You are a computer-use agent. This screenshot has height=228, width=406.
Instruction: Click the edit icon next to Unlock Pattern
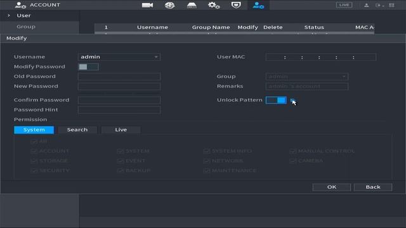pos(292,101)
